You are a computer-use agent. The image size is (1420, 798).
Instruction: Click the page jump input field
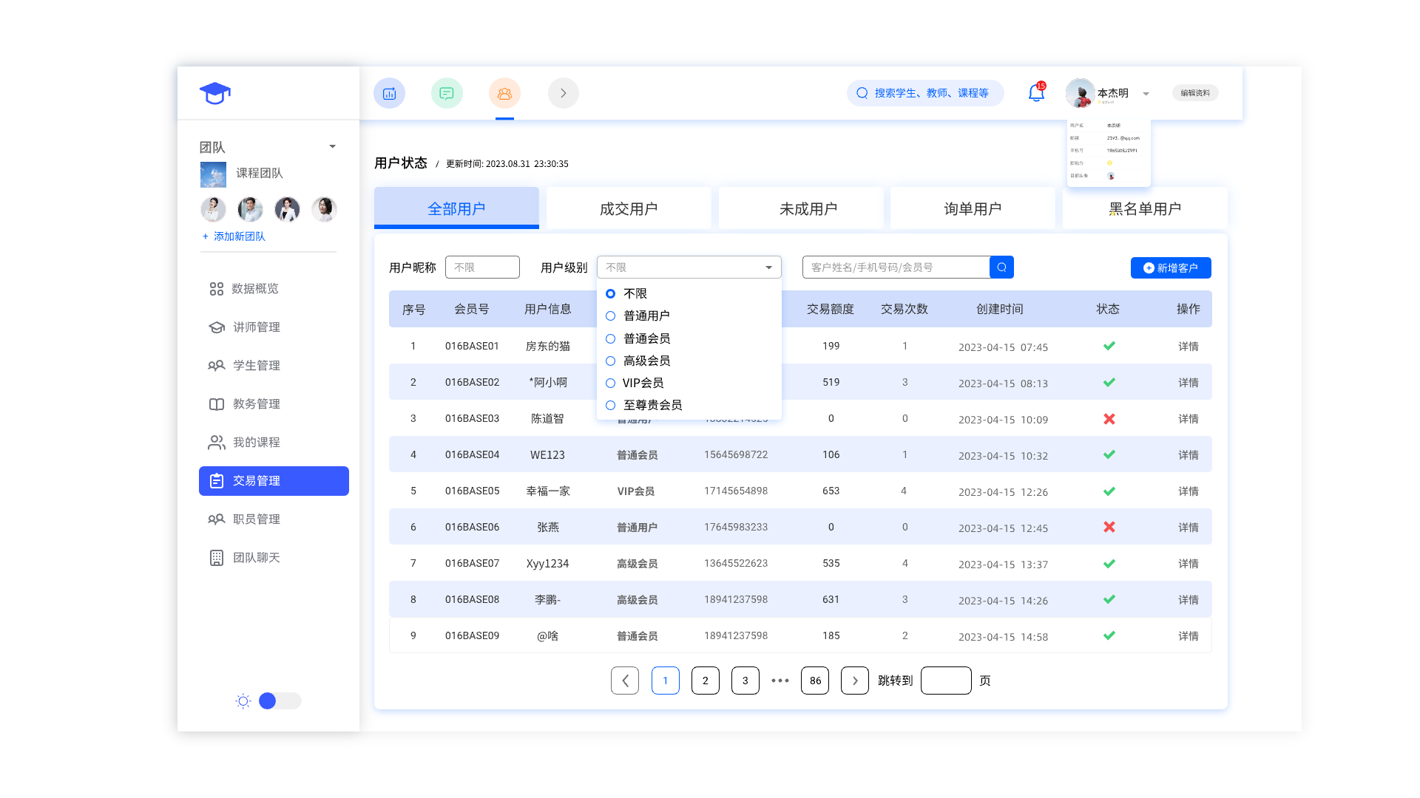[945, 681]
